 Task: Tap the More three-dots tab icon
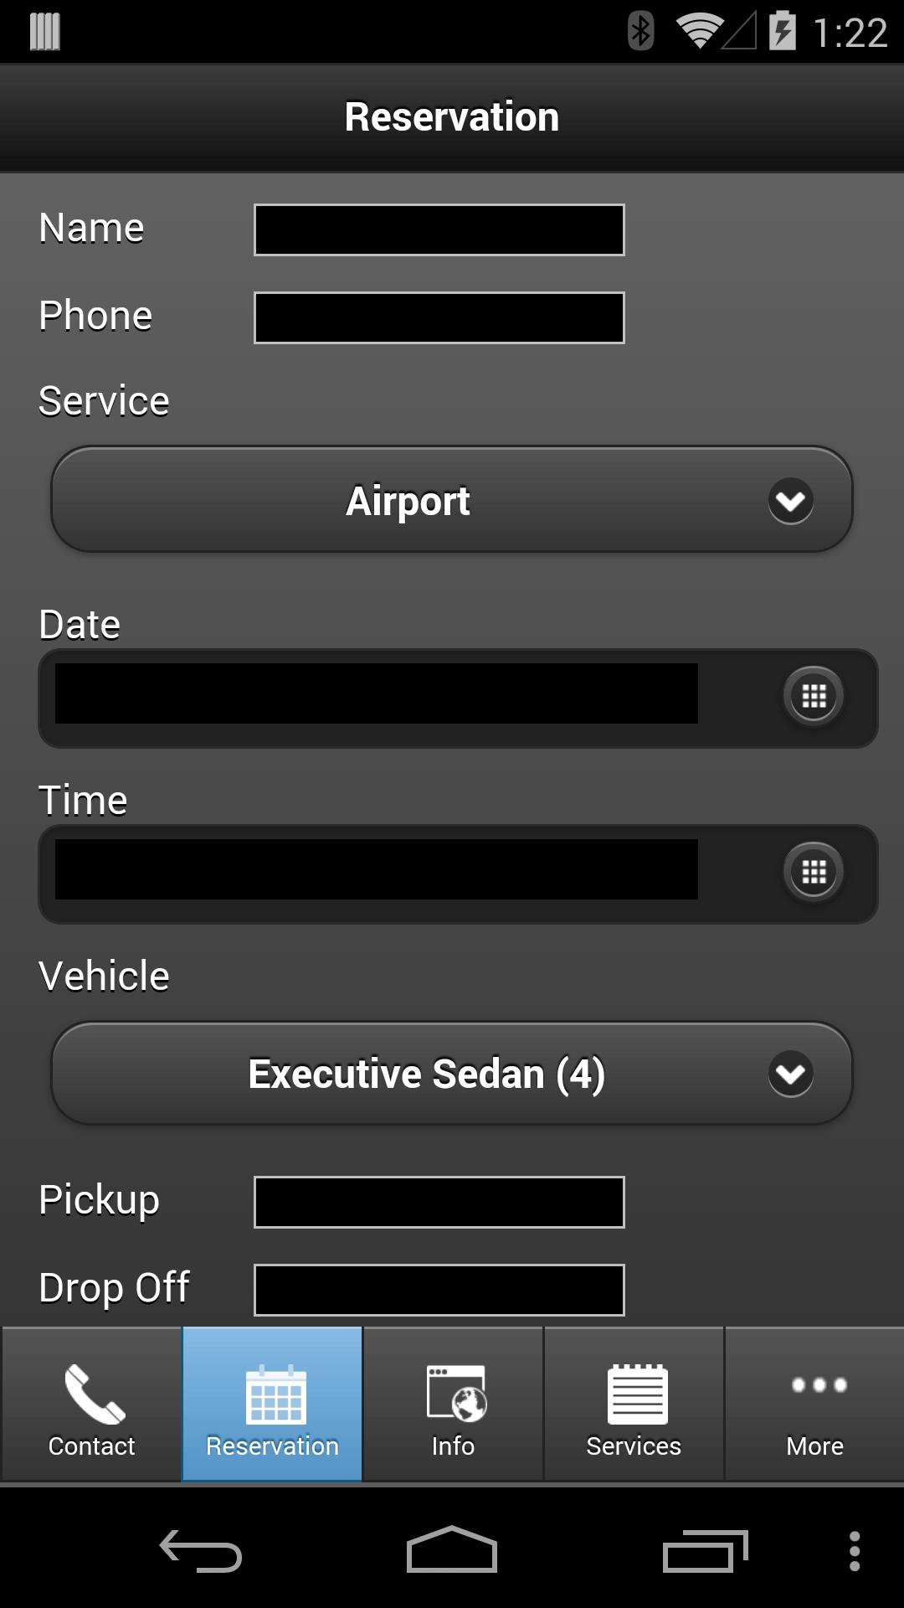pyautogui.click(x=817, y=1386)
